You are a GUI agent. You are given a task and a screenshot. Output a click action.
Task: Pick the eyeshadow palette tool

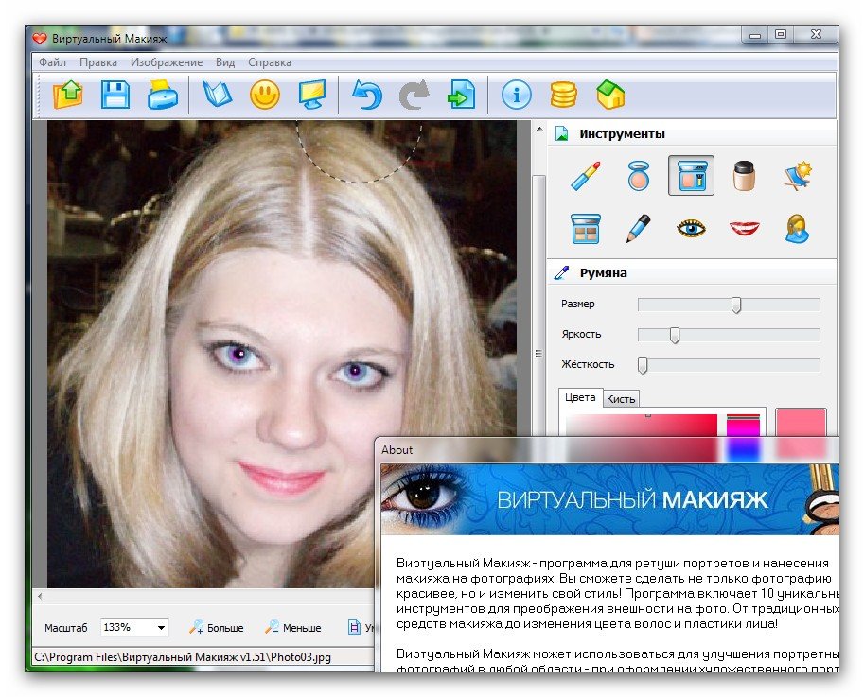pos(585,228)
